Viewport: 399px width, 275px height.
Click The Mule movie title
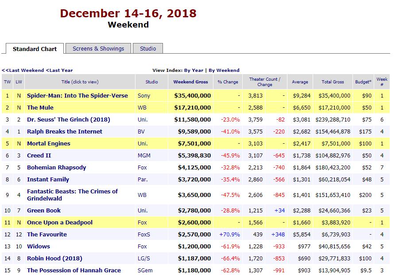pos(41,107)
